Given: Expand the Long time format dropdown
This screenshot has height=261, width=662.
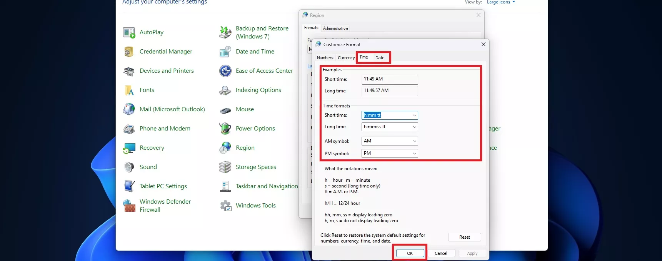Looking at the screenshot, I should [x=414, y=127].
